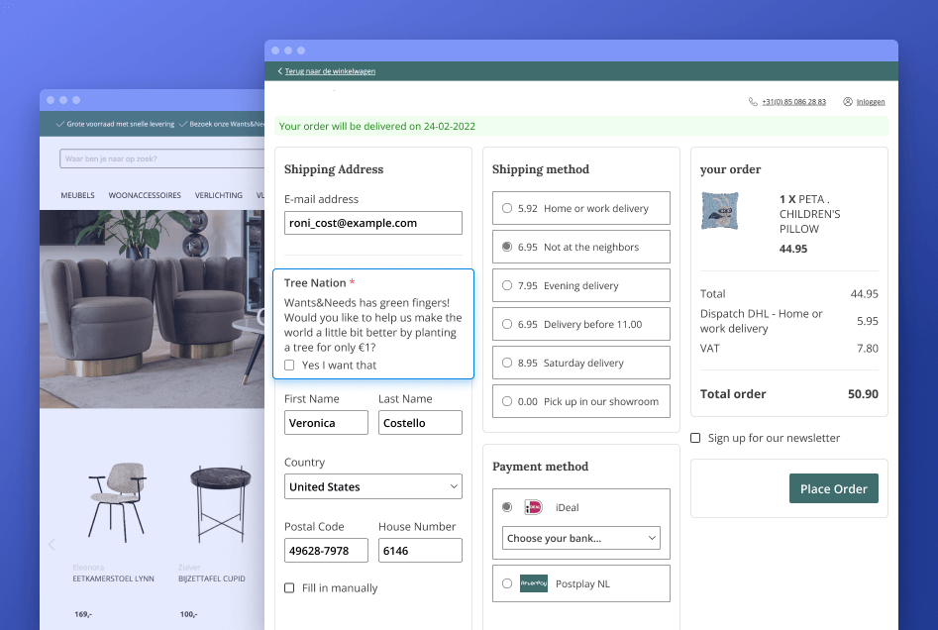The height and width of the screenshot is (630, 938).
Task: Check the "Fill in manually" option
Action: coord(288,587)
